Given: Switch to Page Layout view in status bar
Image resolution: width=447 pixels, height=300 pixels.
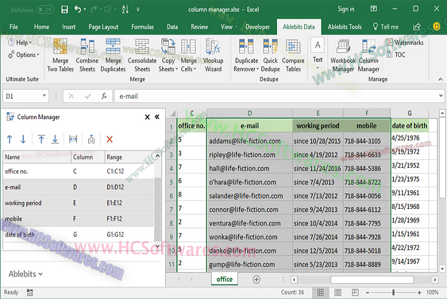Looking at the screenshot, I should [338, 293].
